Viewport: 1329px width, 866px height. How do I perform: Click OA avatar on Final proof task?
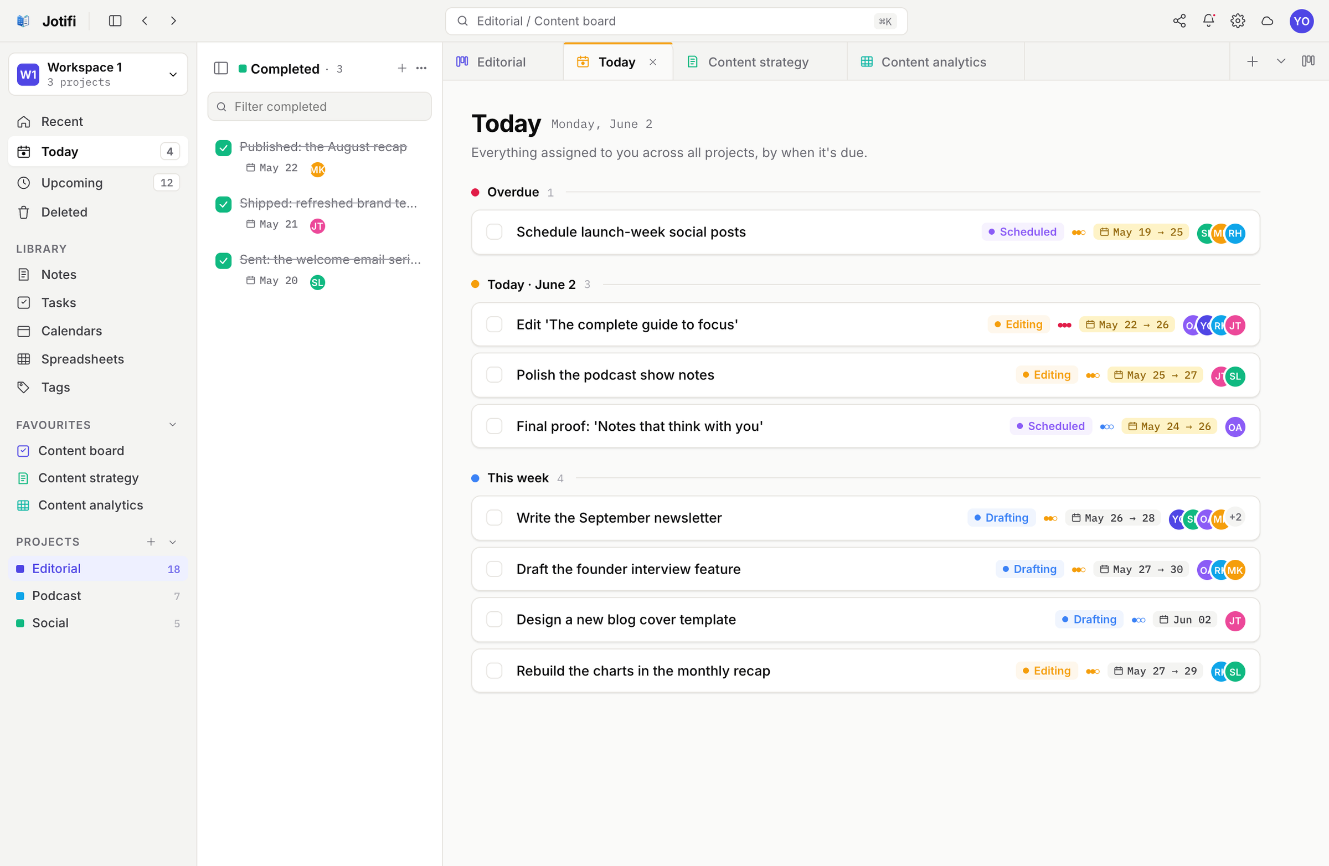(x=1235, y=427)
